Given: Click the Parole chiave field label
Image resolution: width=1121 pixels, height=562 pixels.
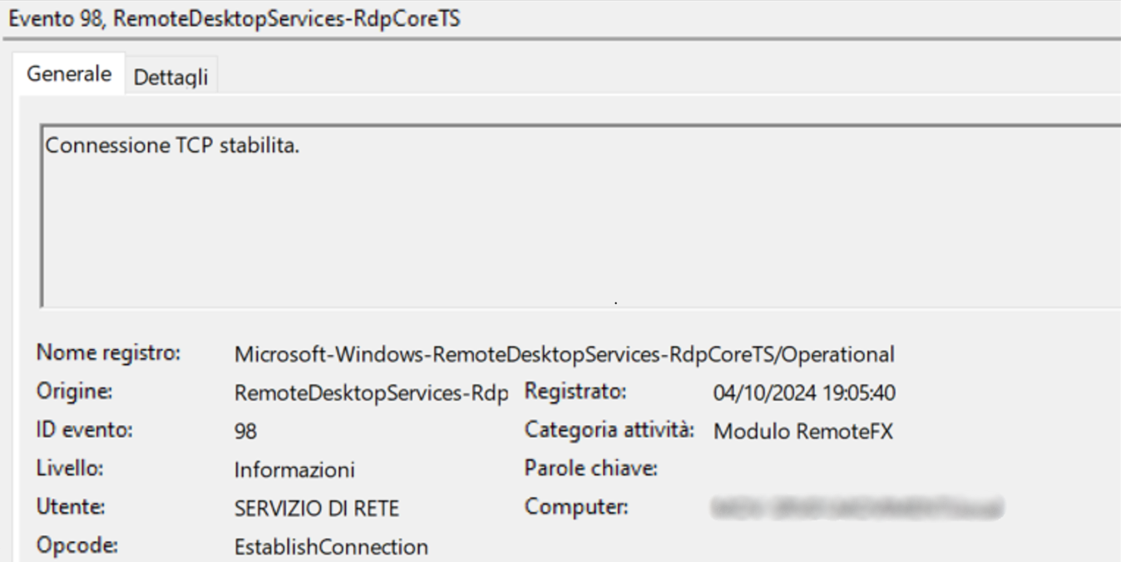Looking at the screenshot, I should (x=590, y=468).
